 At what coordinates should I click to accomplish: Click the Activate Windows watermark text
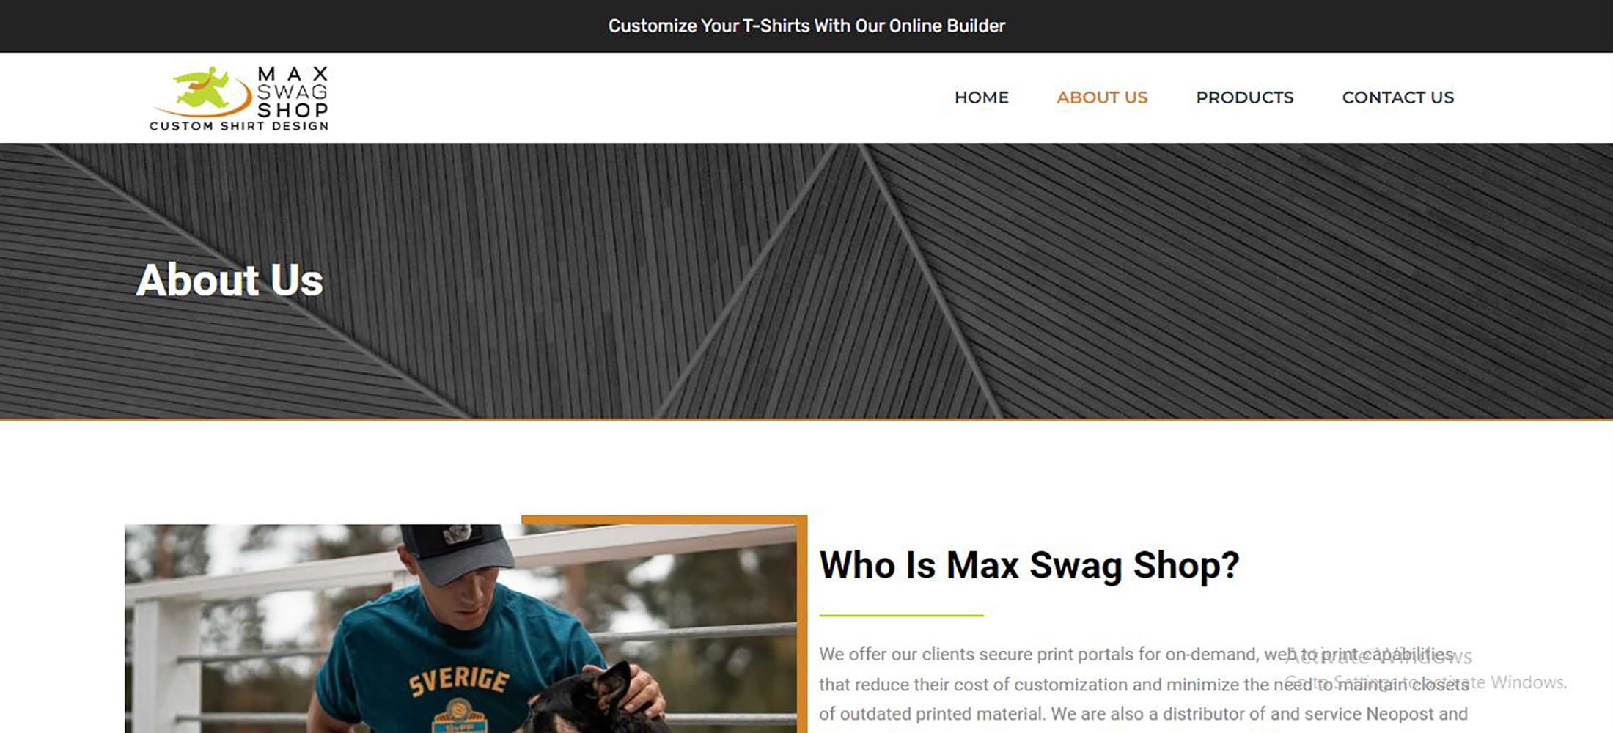pos(1425,668)
